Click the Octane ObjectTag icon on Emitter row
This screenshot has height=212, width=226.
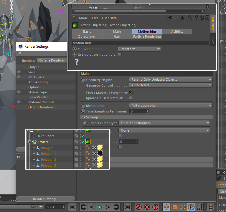pyautogui.click(x=88, y=142)
